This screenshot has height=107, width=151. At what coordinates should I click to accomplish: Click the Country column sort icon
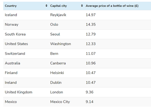(x=46, y=6)
